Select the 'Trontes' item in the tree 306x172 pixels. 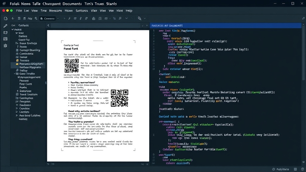(x=25, y=60)
